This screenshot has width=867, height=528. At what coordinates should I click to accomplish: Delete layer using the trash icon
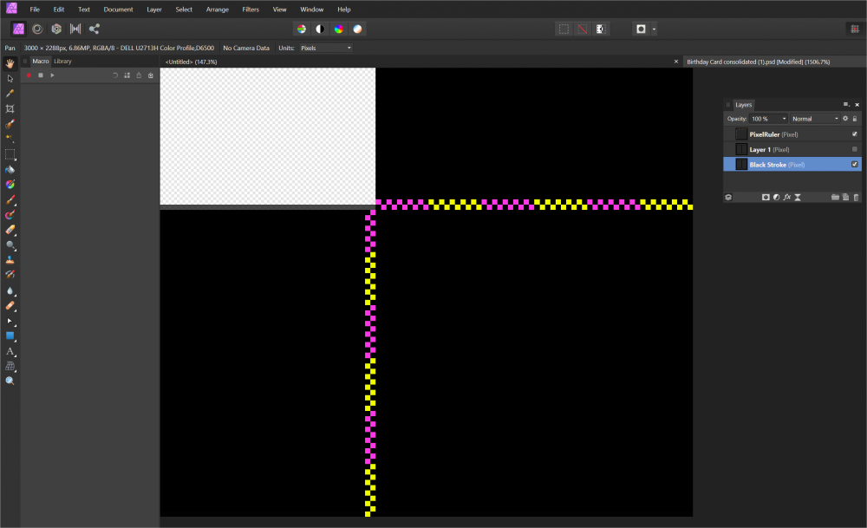pyautogui.click(x=856, y=198)
